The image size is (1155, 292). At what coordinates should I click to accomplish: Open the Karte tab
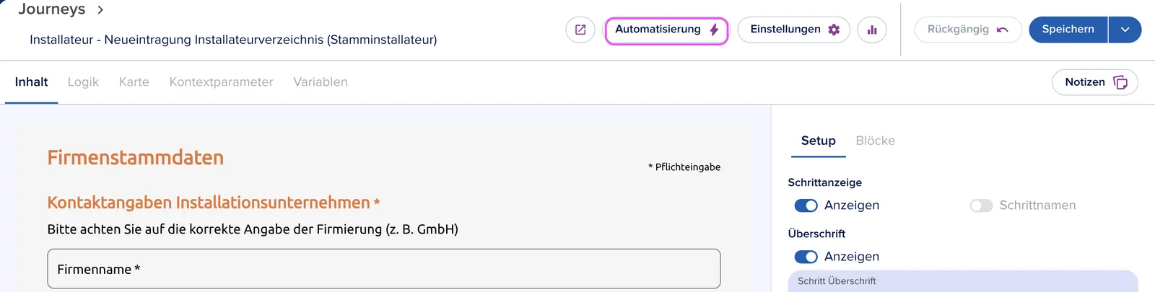[x=134, y=82]
